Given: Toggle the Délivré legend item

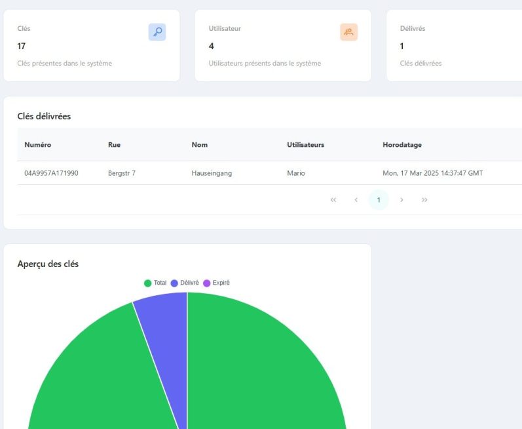Looking at the screenshot, I should coord(185,283).
